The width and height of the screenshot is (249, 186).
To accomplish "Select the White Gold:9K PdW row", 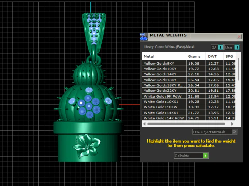I will 188,96.
